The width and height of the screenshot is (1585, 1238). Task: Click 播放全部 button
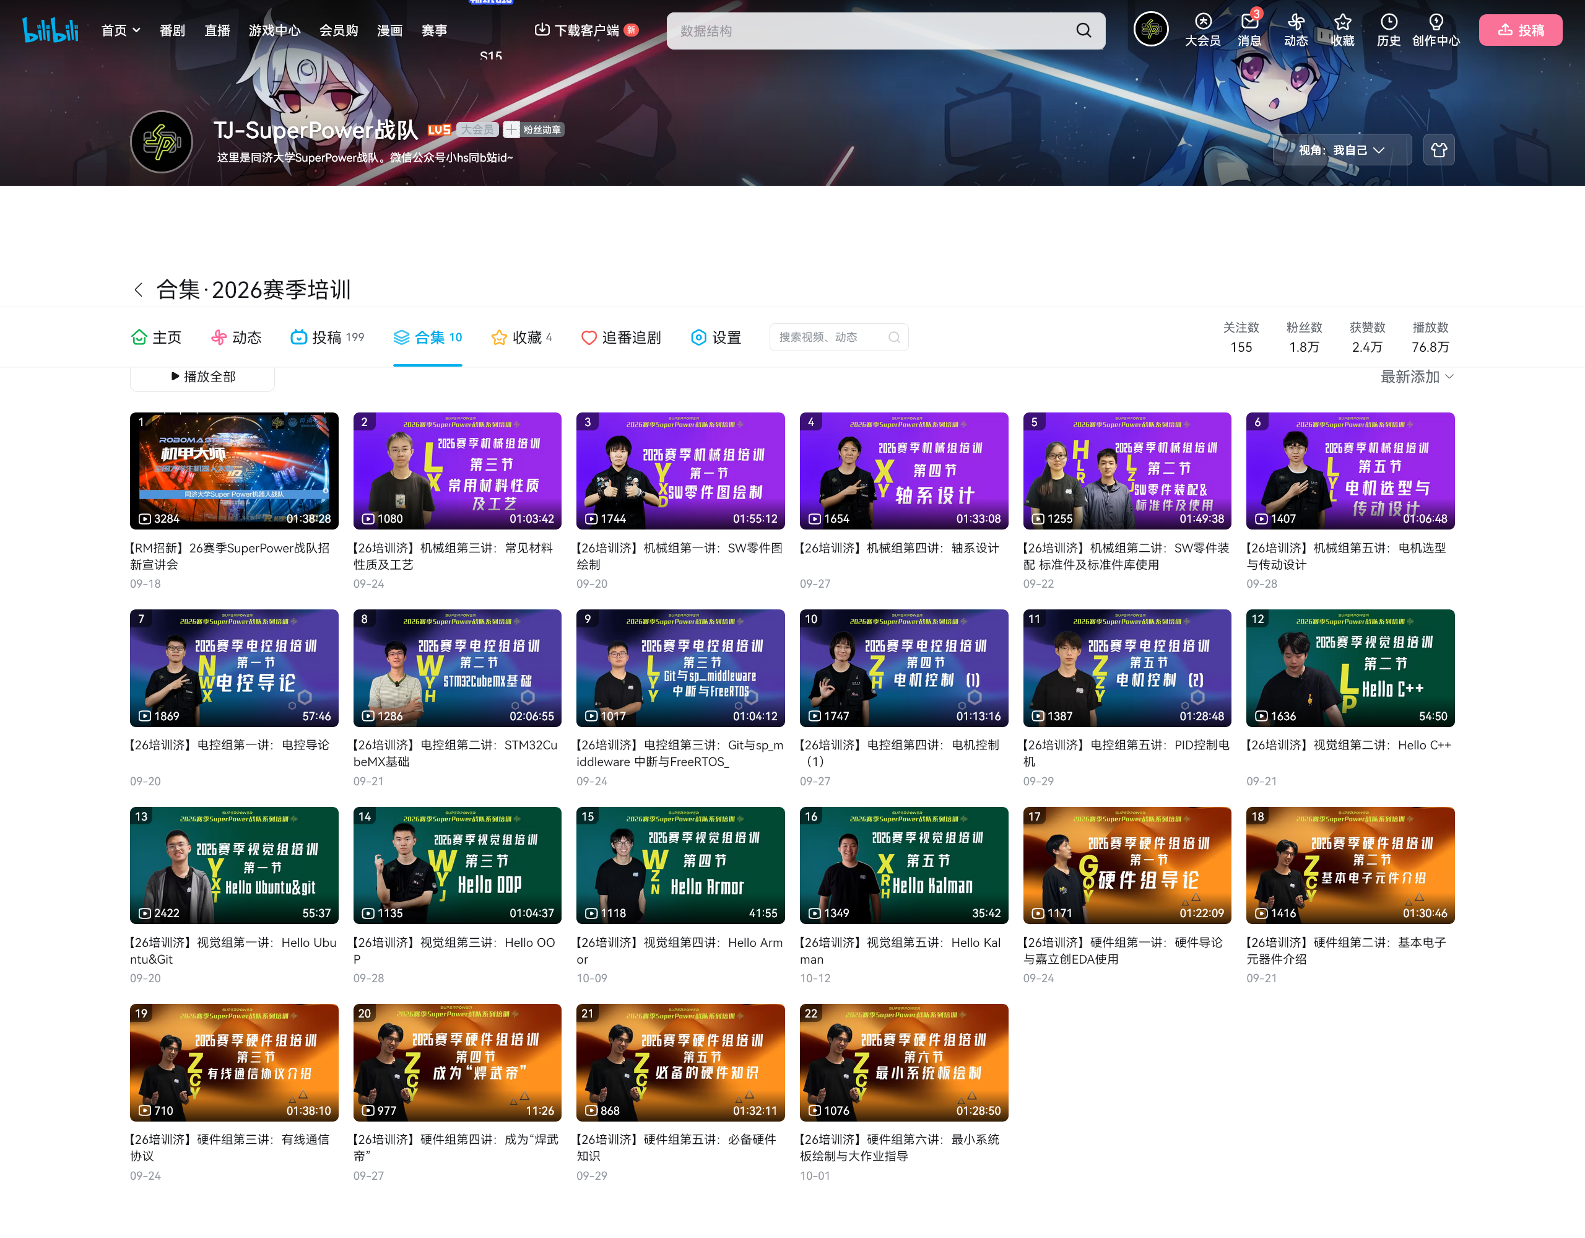click(202, 377)
